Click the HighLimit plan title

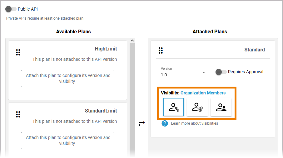[x=106, y=49]
